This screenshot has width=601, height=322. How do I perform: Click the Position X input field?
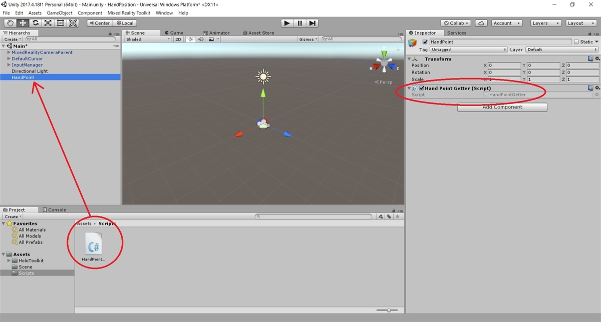(x=504, y=65)
